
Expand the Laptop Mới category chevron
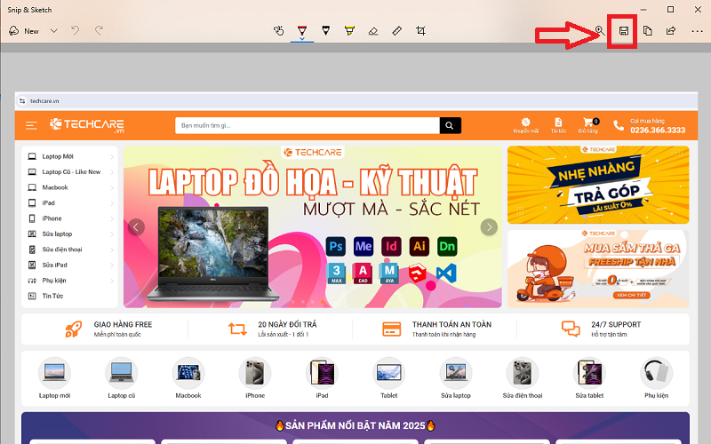pyautogui.click(x=112, y=156)
